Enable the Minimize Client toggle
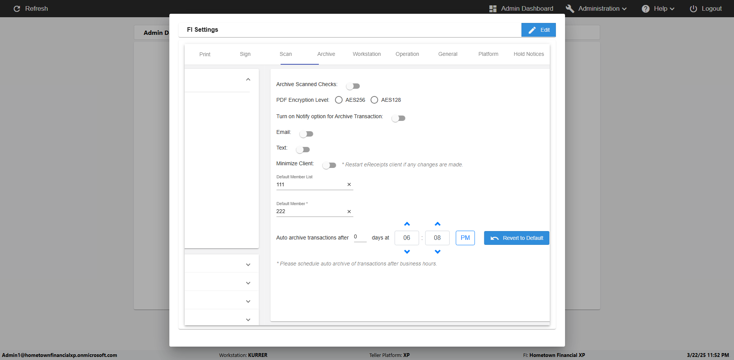734x360 pixels. pos(329,165)
